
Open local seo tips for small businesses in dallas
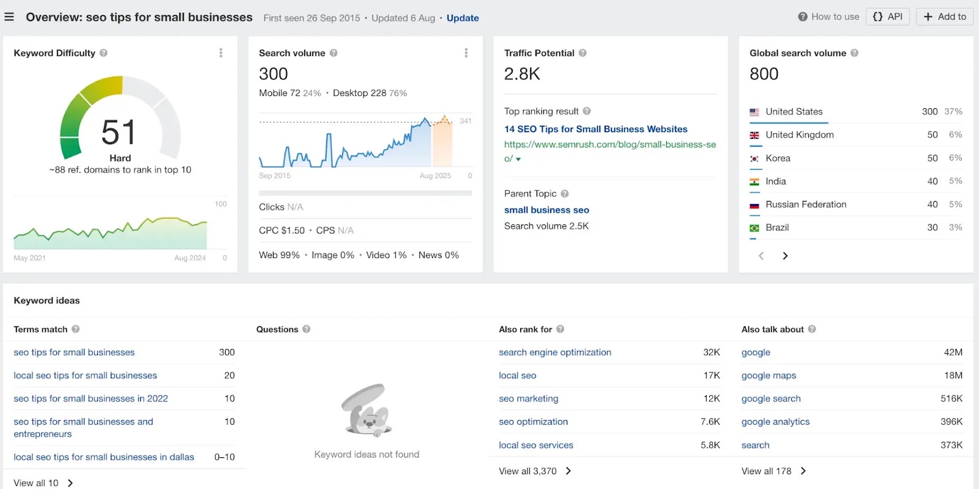[x=103, y=457]
